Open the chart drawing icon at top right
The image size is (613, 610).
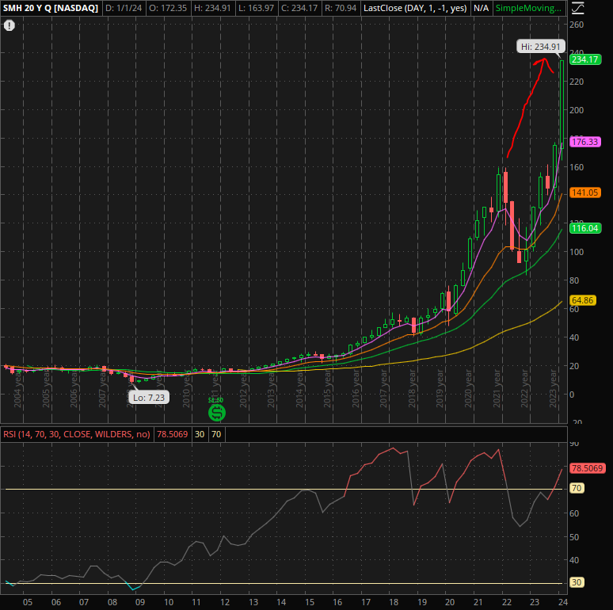pos(578,8)
